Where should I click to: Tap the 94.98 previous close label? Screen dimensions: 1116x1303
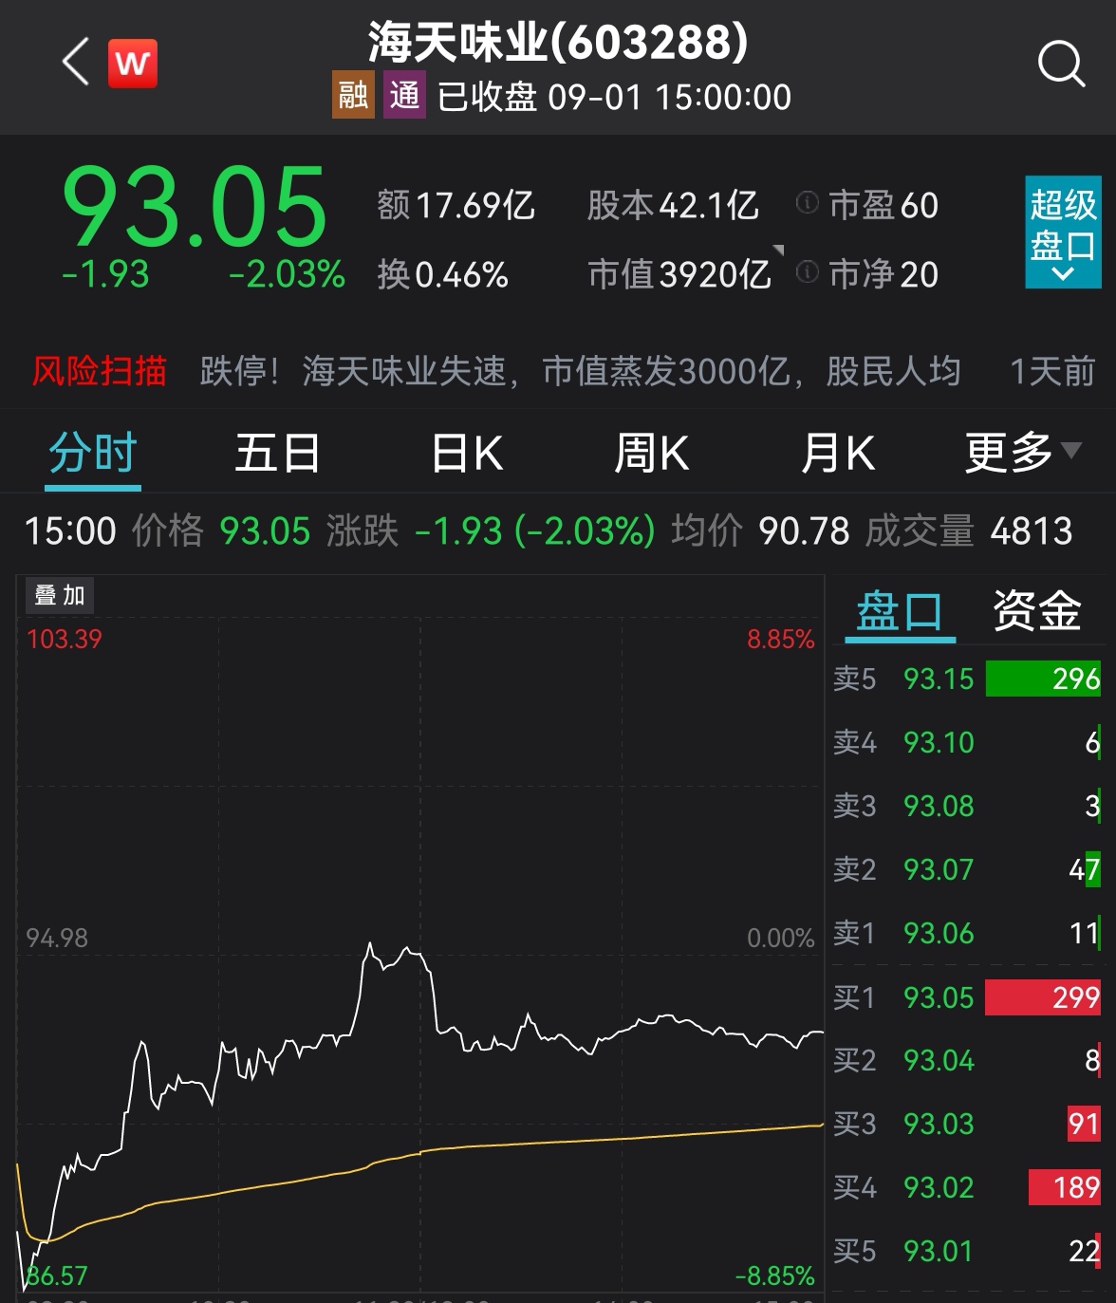[x=57, y=938]
